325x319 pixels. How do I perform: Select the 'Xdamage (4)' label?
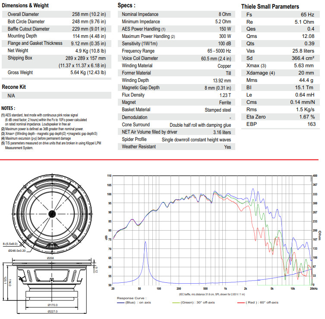[261, 73]
